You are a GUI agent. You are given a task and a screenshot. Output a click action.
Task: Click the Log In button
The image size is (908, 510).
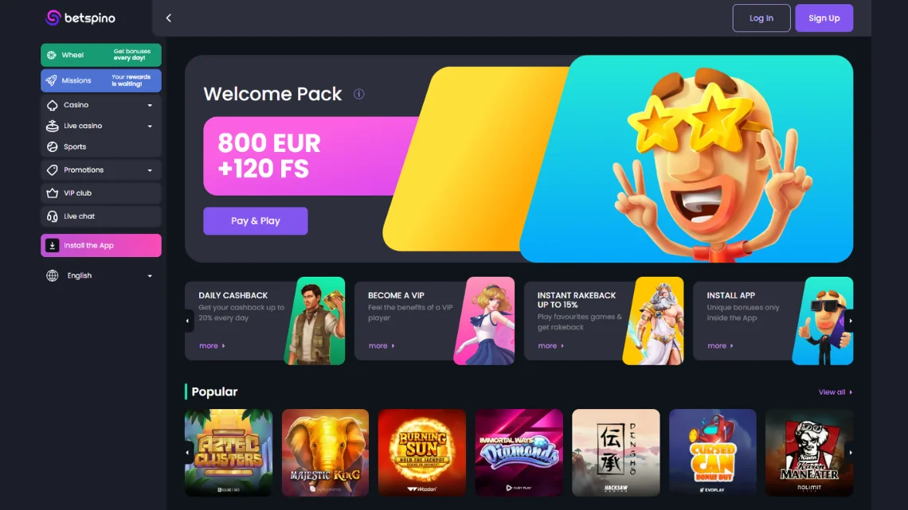tap(761, 18)
